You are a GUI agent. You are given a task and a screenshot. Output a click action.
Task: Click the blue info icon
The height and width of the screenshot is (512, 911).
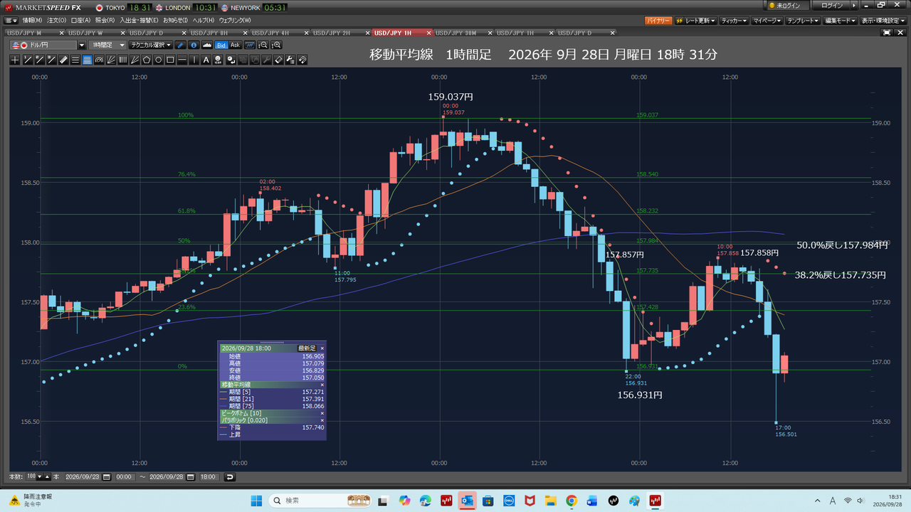[194, 45]
